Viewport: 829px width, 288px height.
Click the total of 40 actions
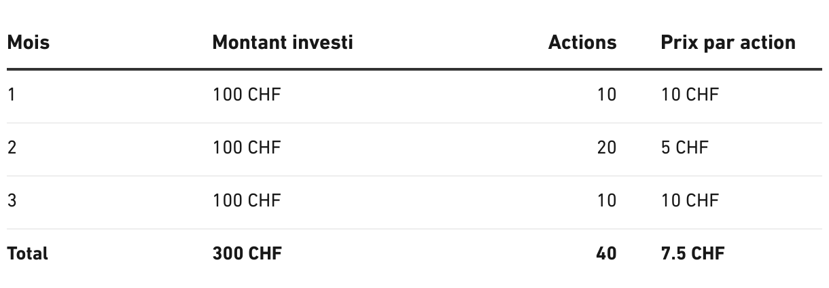click(606, 253)
